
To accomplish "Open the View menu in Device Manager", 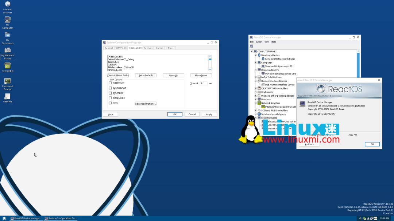I will pyautogui.click(x=267, y=42).
